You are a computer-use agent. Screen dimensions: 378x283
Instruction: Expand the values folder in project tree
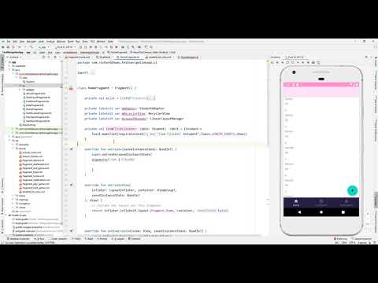pyautogui.click(x=13, y=208)
